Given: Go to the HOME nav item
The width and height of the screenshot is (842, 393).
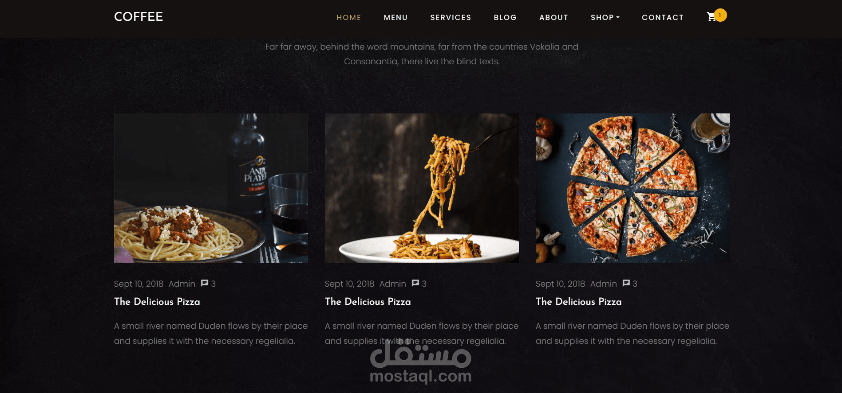Looking at the screenshot, I should 349,17.
